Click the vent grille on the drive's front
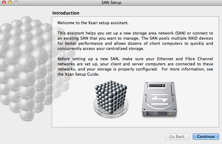Image resolution: width=222 pixels, height=144 pixels. (162, 113)
